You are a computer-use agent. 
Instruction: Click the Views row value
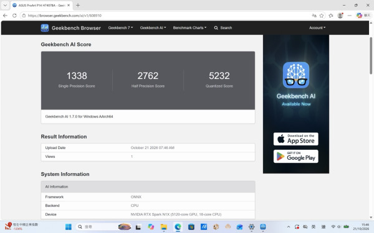click(132, 157)
